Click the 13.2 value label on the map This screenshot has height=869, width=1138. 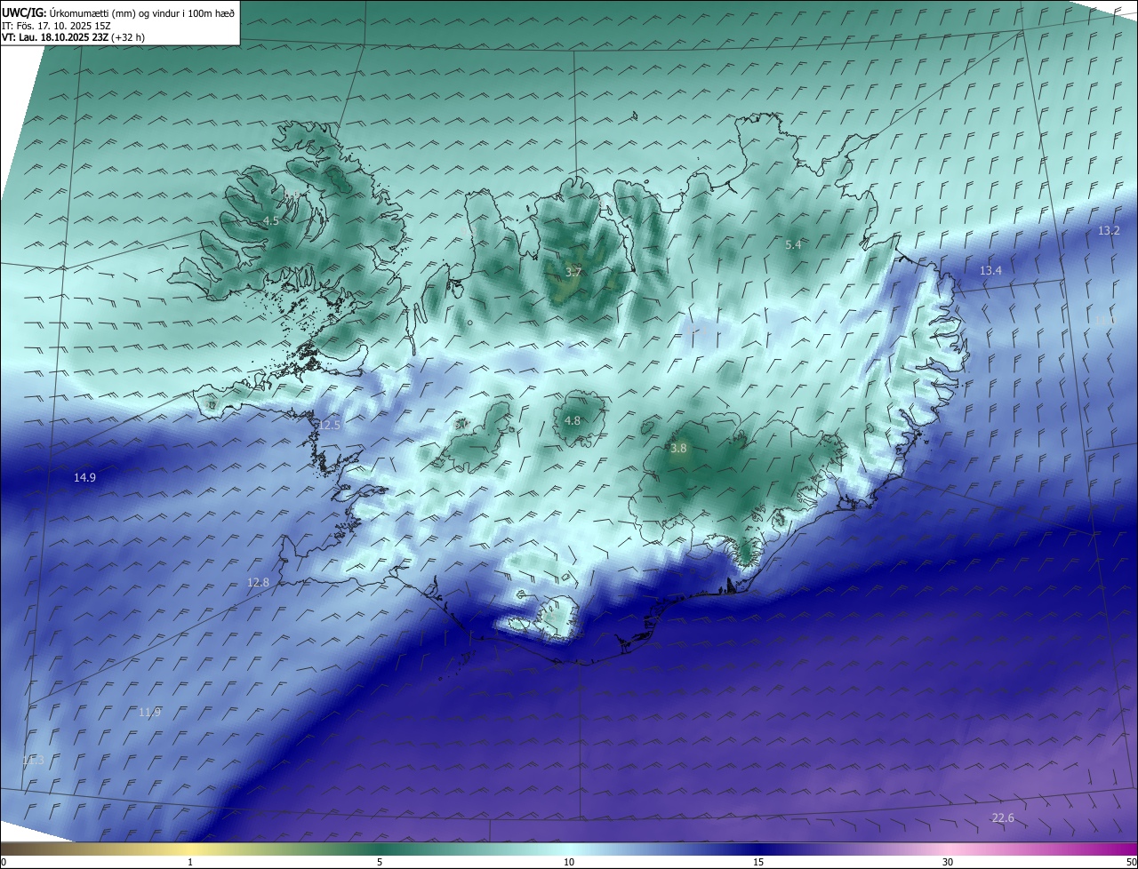click(x=1109, y=230)
